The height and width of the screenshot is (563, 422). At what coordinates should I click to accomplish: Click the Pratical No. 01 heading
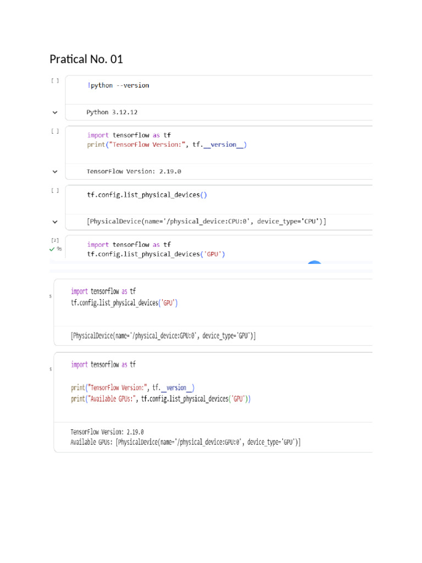pyautogui.click(x=86, y=59)
